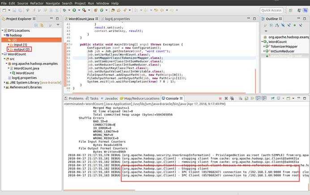Toggle Hide Fields in Outline toolbar

pos(283,25)
